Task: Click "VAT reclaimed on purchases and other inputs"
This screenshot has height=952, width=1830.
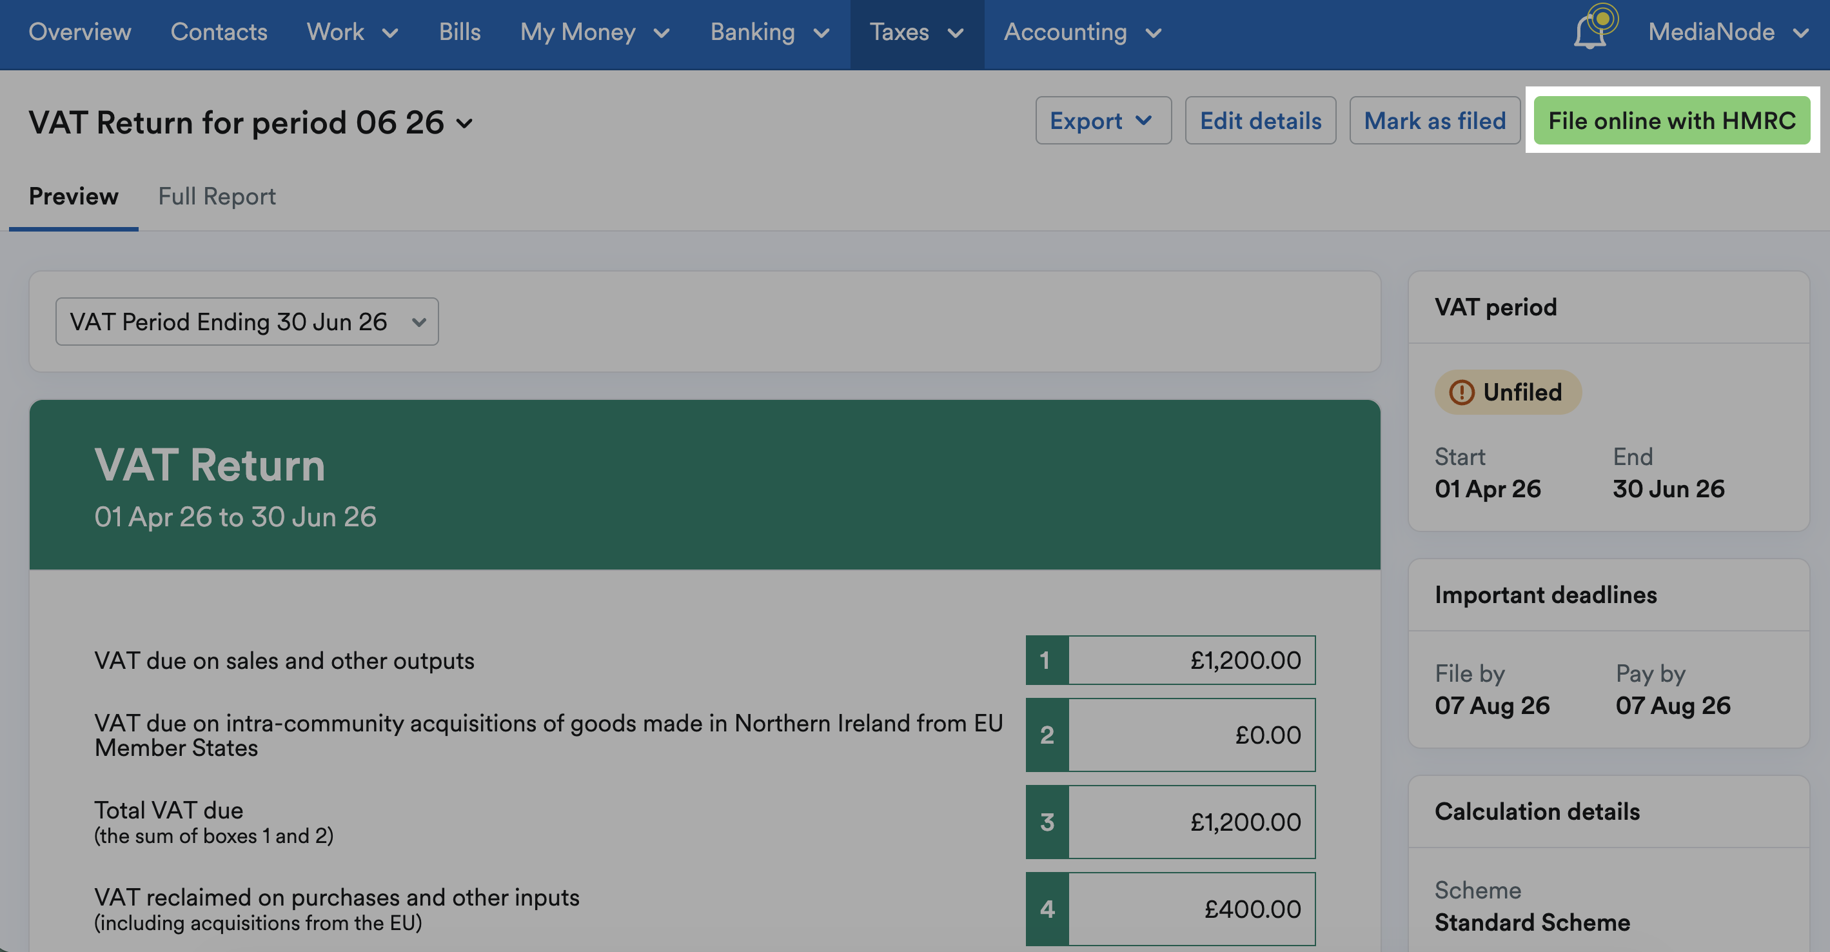Action: [337, 897]
